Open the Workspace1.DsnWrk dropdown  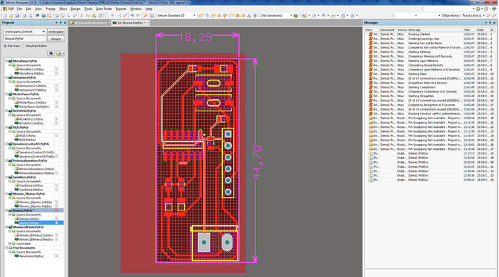[43, 31]
